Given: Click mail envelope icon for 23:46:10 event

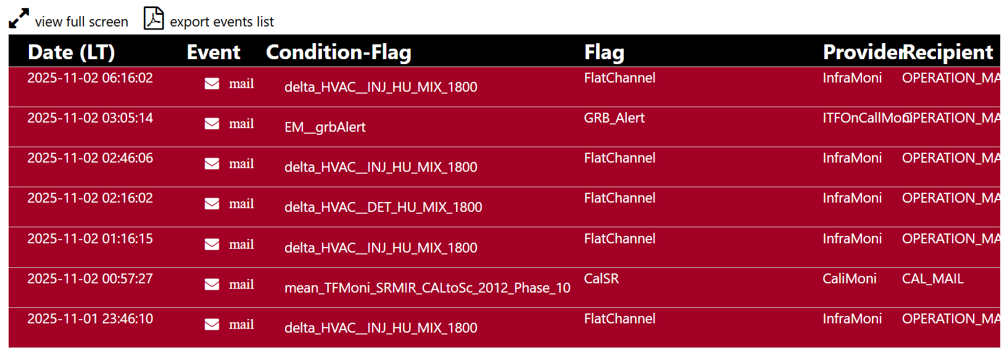Looking at the screenshot, I should (212, 324).
